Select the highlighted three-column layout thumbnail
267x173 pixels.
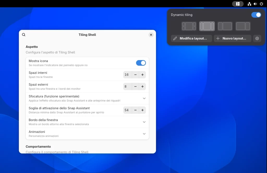pos(207,26)
